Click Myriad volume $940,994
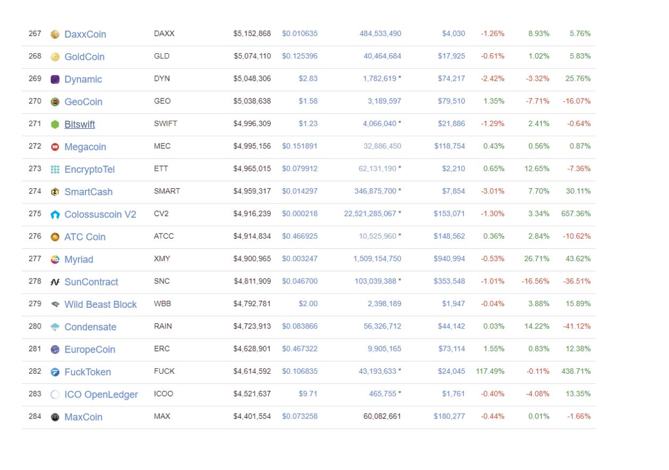This screenshot has width=669, height=470. (450, 258)
